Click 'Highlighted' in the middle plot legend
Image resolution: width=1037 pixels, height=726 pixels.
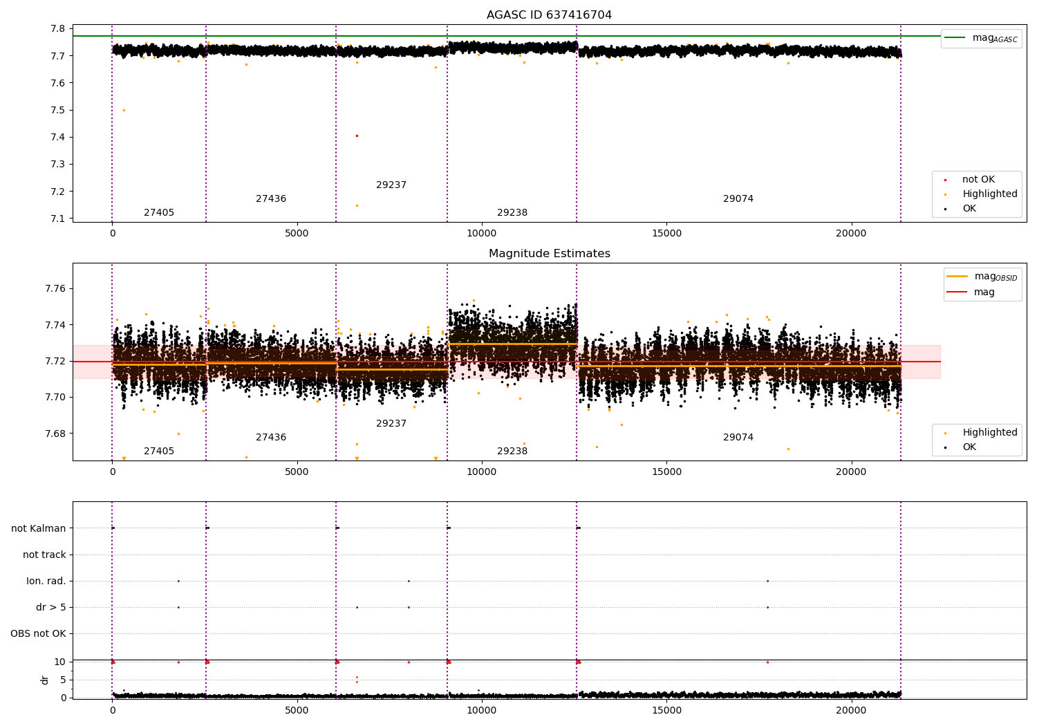[x=990, y=432]
